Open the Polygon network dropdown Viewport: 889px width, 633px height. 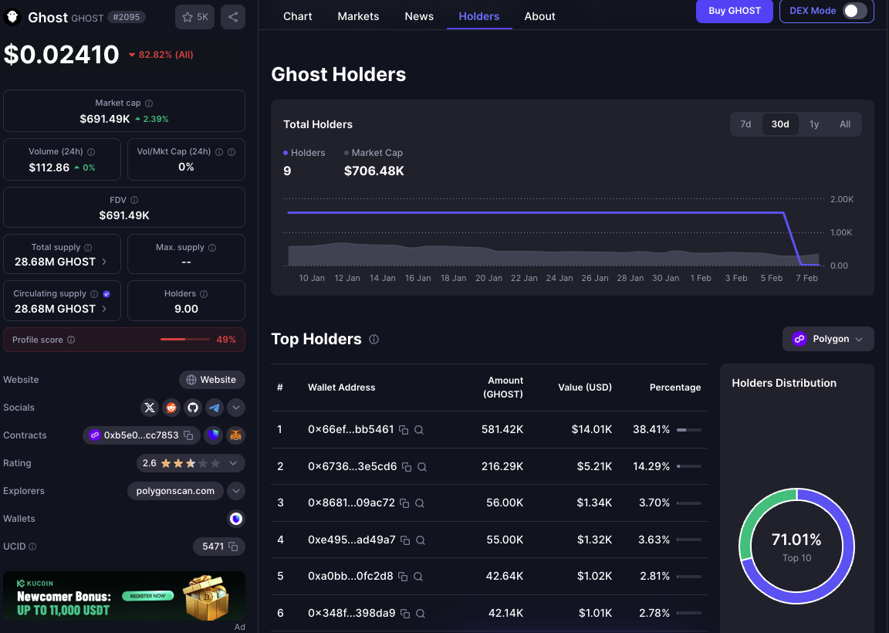coord(828,339)
